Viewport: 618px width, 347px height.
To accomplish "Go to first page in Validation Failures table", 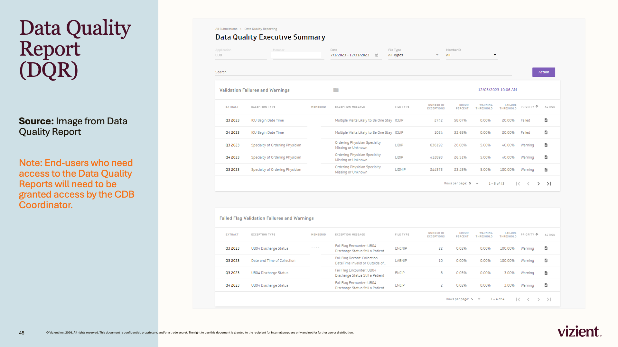I will coord(518,184).
